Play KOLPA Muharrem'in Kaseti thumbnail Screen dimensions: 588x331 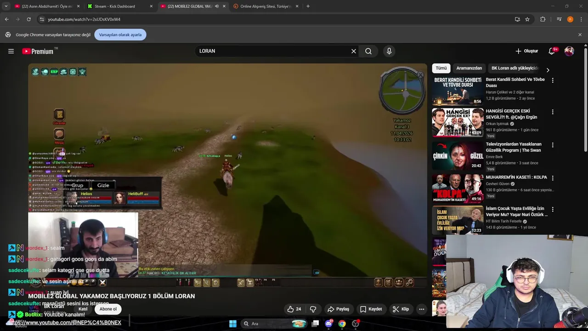coord(458,188)
